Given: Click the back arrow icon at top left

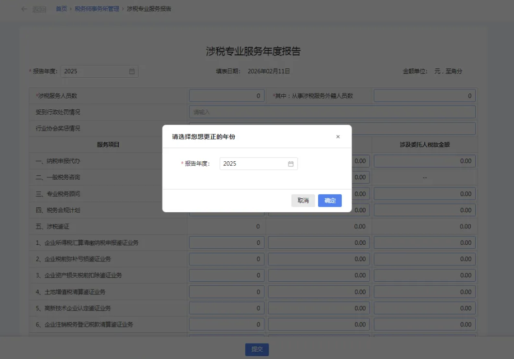Looking at the screenshot, I should pos(24,9).
